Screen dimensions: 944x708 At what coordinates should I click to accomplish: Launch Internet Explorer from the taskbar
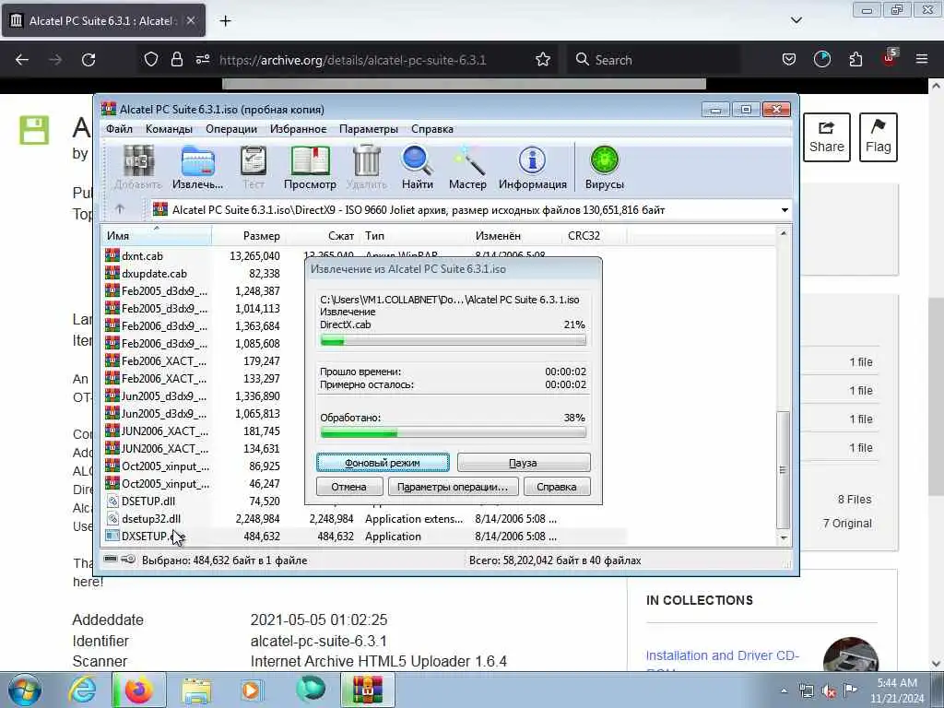pos(82,690)
